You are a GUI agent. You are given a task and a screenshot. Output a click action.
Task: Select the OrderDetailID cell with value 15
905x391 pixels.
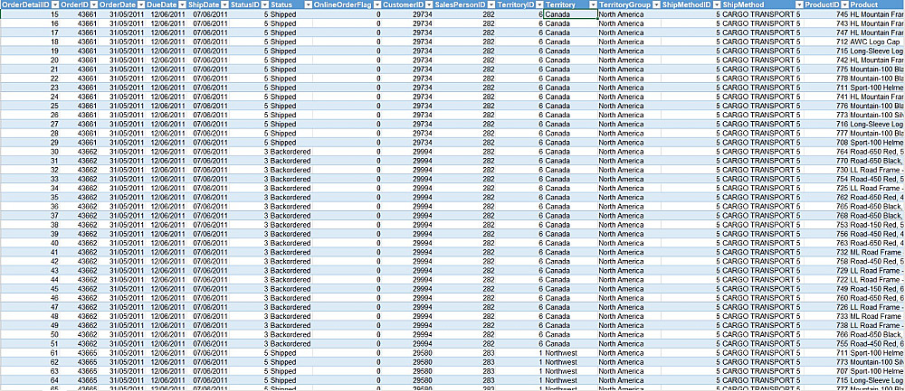[30, 14]
